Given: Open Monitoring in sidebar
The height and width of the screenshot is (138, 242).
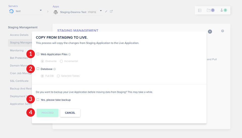Looking at the screenshot, I should pos(17,51).
